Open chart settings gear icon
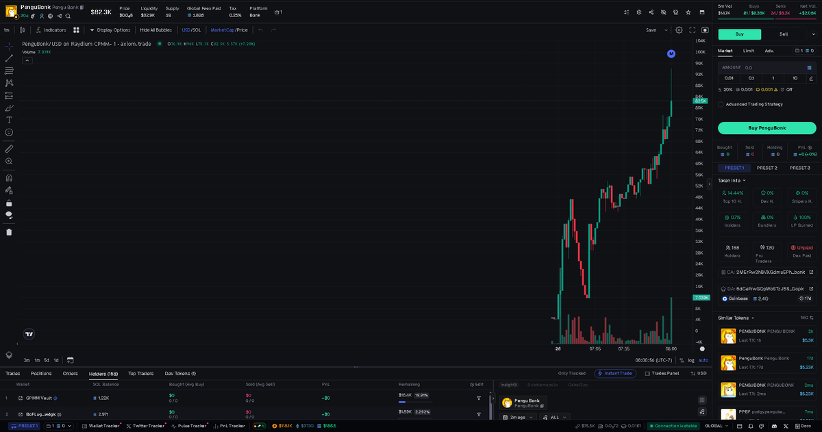Image resolution: width=822 pixels, height=432 pixels. (679, 30)
